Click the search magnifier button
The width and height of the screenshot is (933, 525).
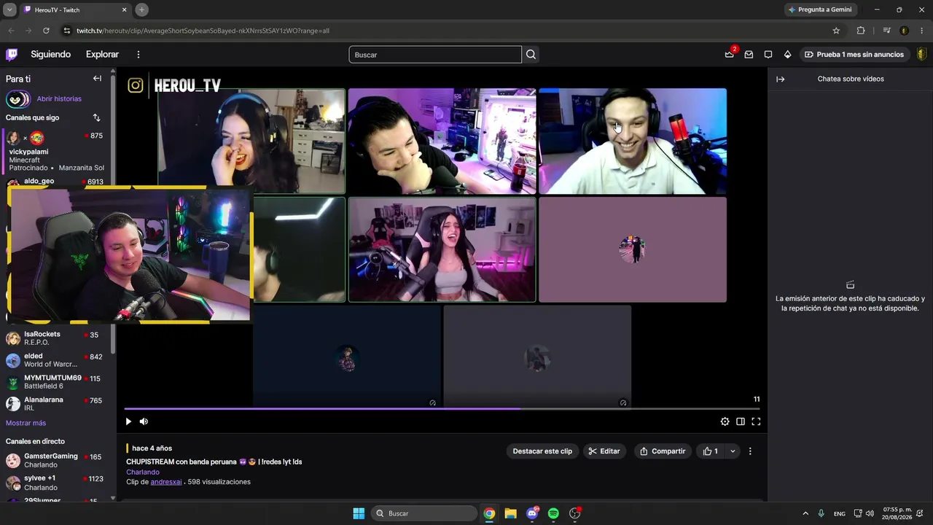point(531,55)
